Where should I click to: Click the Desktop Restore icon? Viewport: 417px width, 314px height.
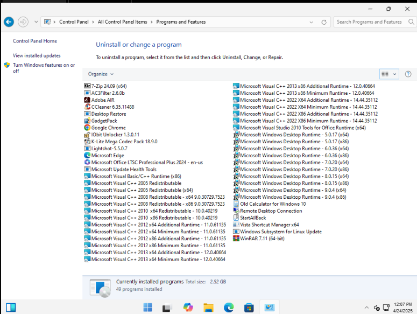pyautogui.click(x=87, y=114)
